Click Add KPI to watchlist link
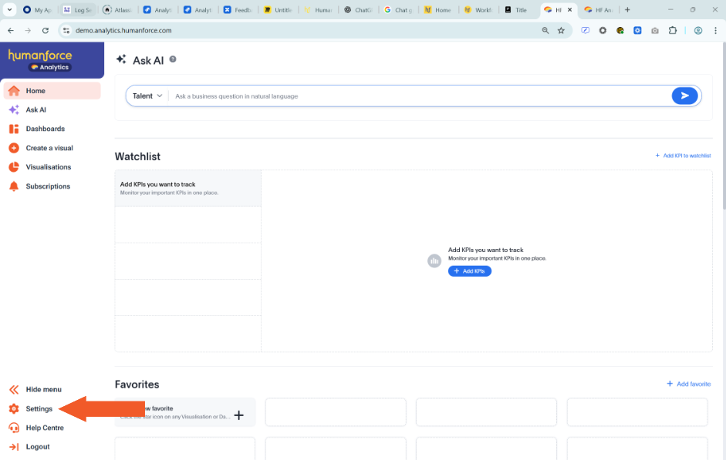The image size is (726, 460). [x=683, y=156]
